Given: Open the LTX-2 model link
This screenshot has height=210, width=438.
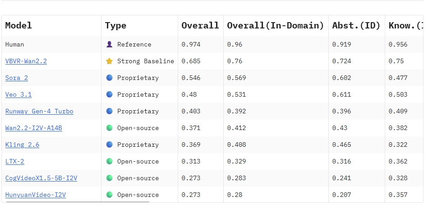Looking at the screenshot, I should point(15,161).
